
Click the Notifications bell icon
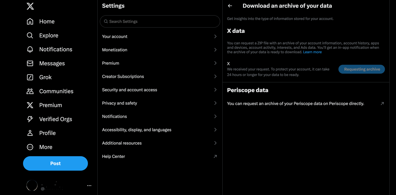click(x=30, y=49)
